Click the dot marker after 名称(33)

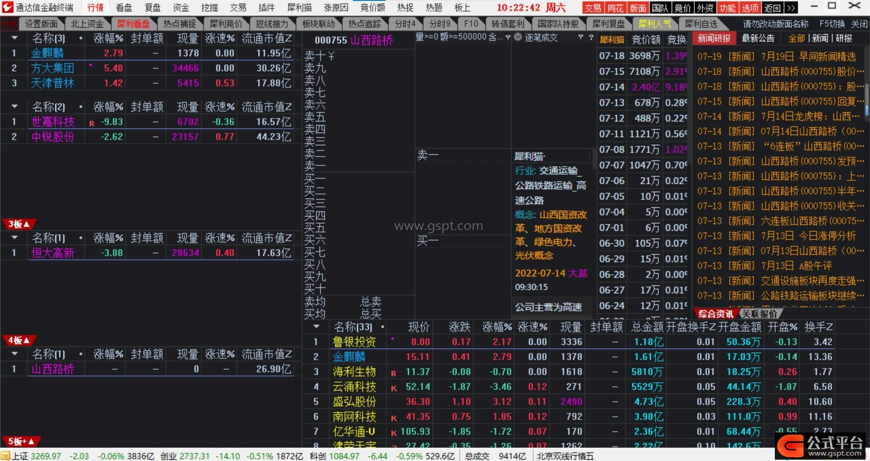click(x=382, y=327)
